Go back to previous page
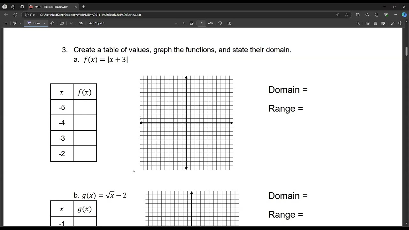The height and width of the screenshot is (230, 409). 6,15
